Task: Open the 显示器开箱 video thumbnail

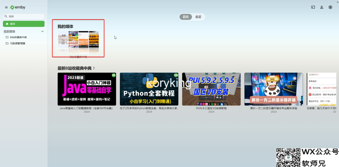Action: tap(274, 89)
